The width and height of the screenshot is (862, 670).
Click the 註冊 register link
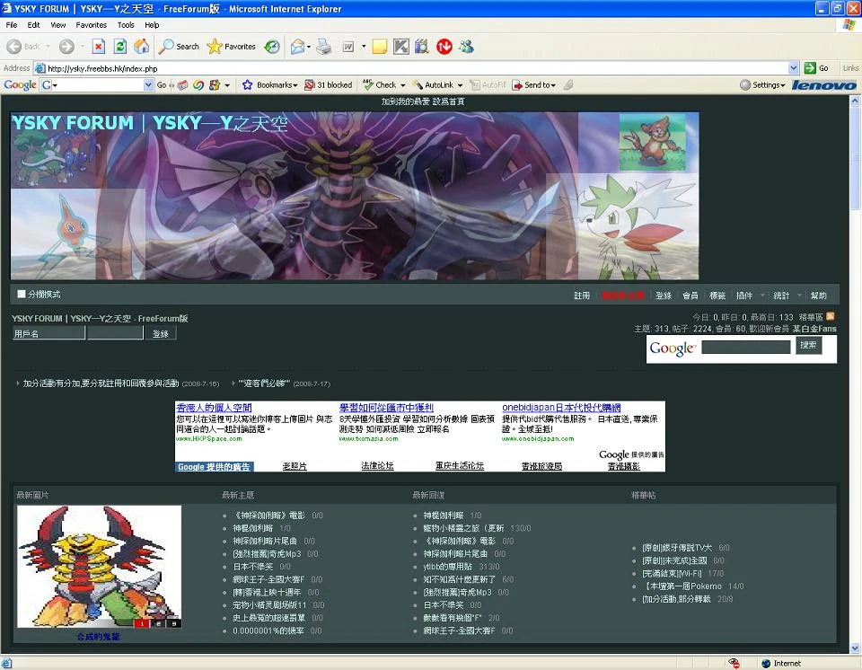point(582,295)
